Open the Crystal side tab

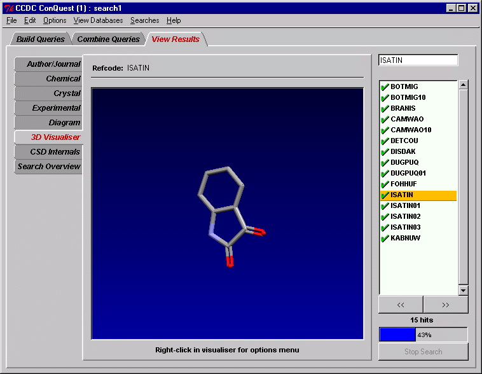pos(48,93)
